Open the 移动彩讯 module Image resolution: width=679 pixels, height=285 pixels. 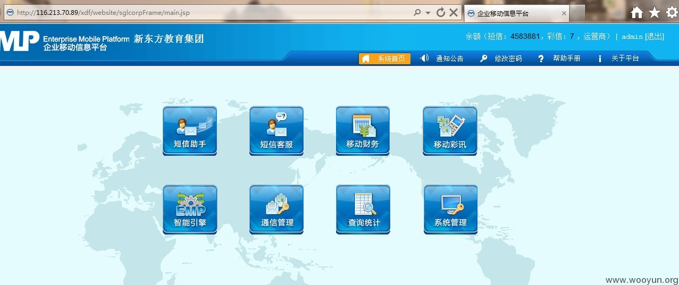tap(450, 130)
